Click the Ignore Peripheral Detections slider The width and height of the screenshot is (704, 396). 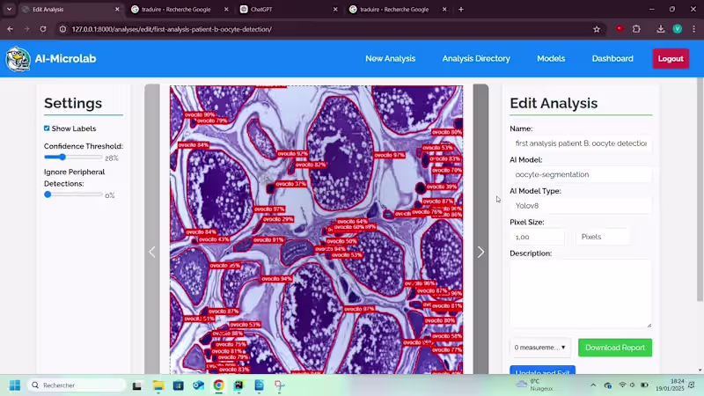point(73,194)
